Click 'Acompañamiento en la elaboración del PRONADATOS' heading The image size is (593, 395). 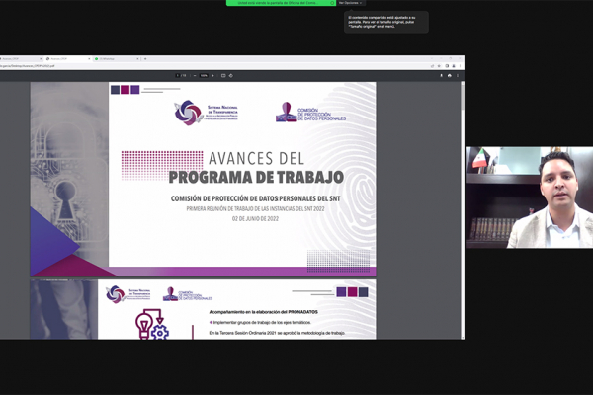263,312
